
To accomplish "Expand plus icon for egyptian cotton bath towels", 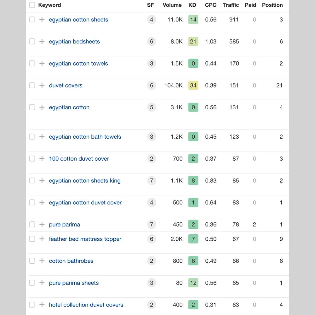I will coord(42,137).
